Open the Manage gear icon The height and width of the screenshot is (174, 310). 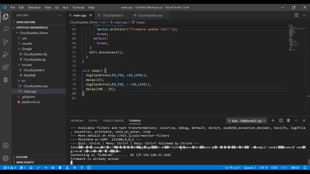click(x=5, y=158)
